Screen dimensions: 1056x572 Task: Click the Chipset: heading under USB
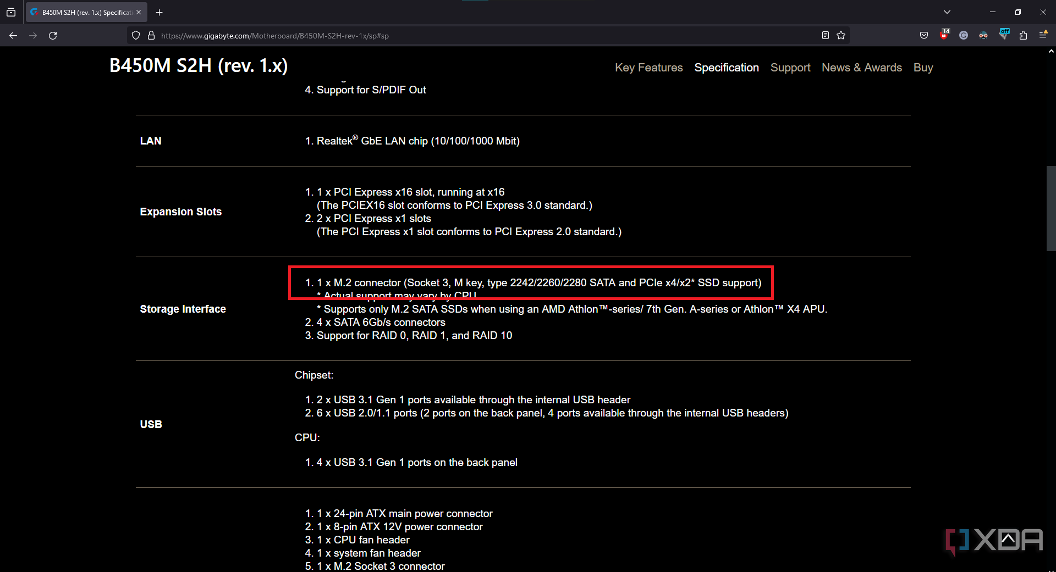pyautogui.click(x=314, y=375)
